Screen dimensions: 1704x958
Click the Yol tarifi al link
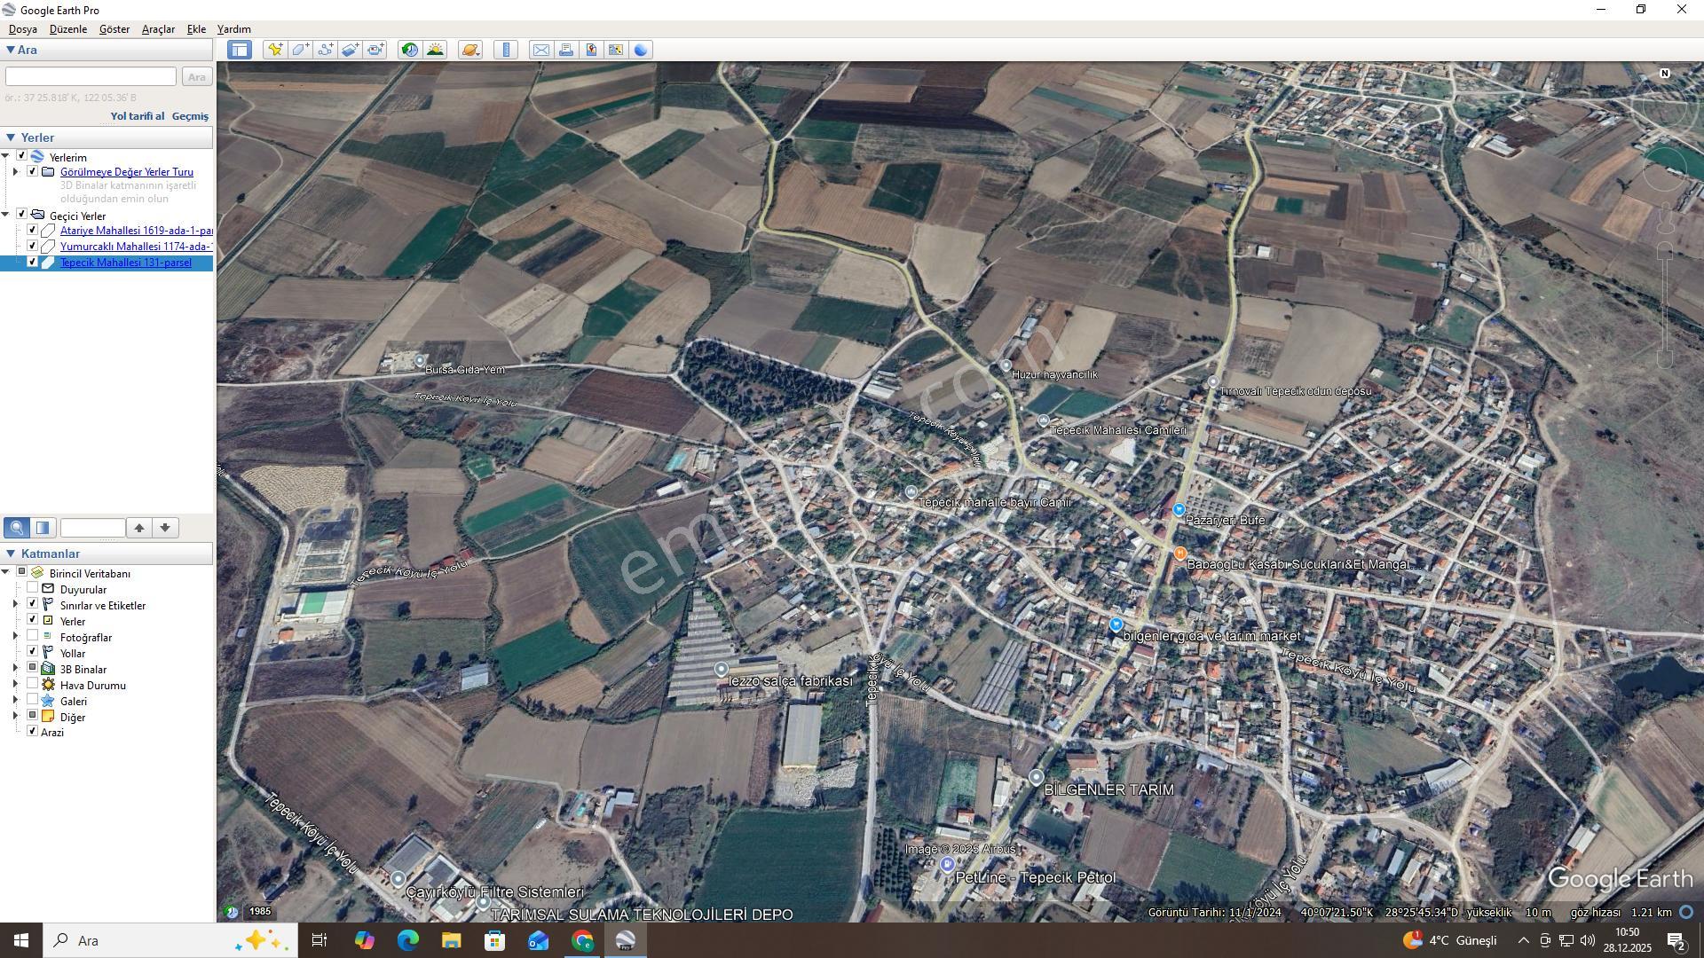point(137,116)
